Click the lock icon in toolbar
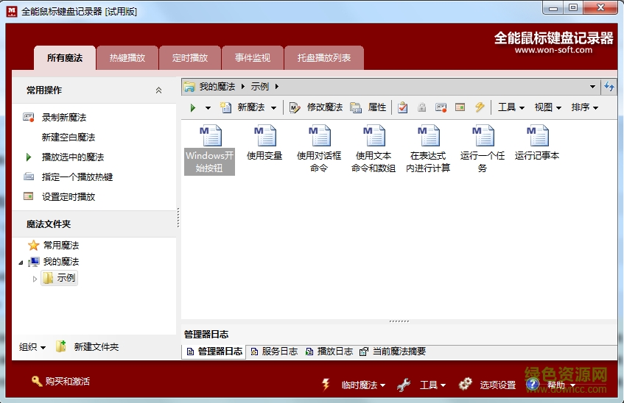Screen dimensions: 624x403 422,107
